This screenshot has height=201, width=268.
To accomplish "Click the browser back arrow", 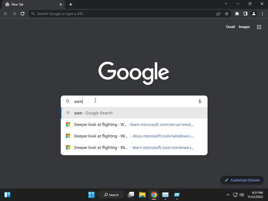I will [x=6, y=14].
